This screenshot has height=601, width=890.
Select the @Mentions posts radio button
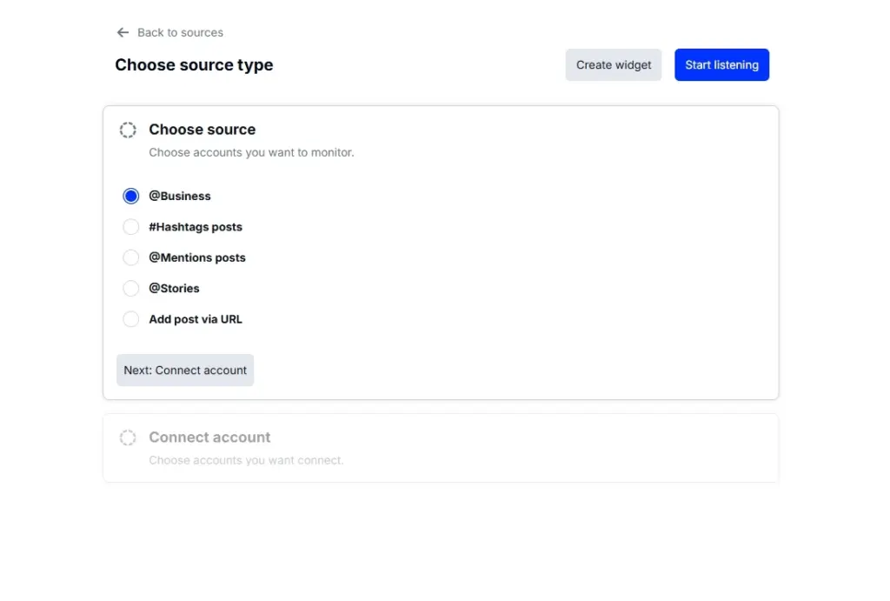coord(130,257)
